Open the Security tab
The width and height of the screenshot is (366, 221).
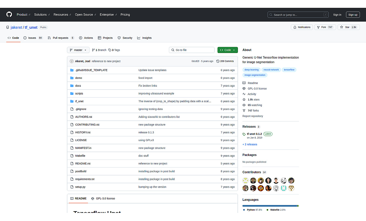pyautogui.click(x=125, y=38)
